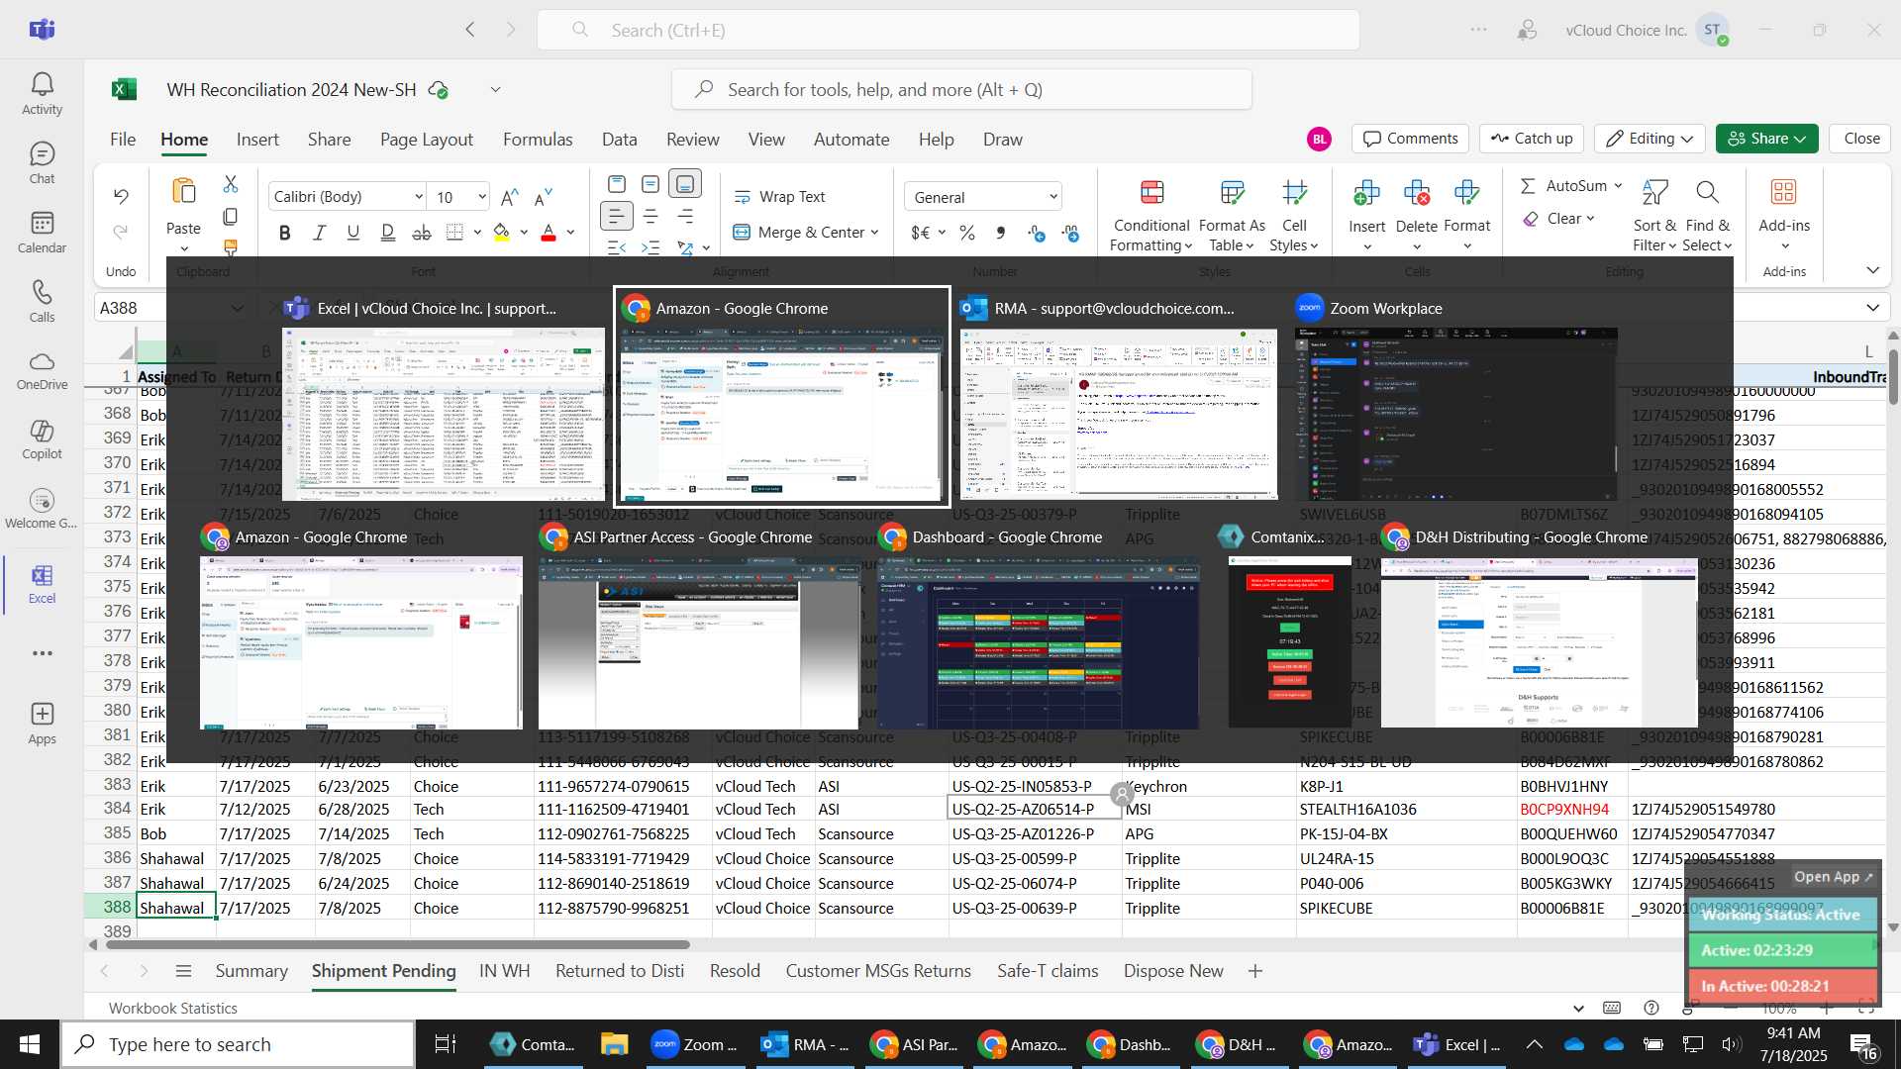
Task: Click the Paste clipboard icon
Action: pyautogui.click(x=183, y=191)
